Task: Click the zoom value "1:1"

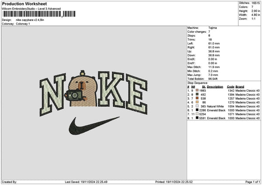Action: point(253,19)
